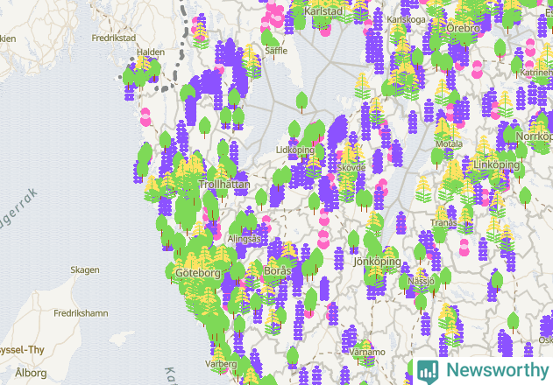Viewport: 553px width, 385px height.
Task: Open the Newsworthy text link
Action: (497, 370)
